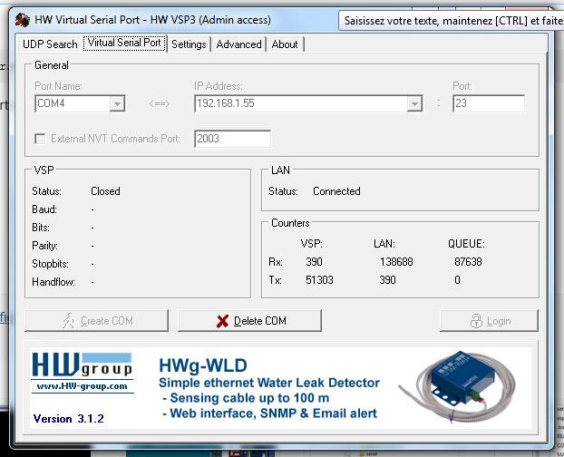Click the VSP Tx counter 51303

click(319, 280)
